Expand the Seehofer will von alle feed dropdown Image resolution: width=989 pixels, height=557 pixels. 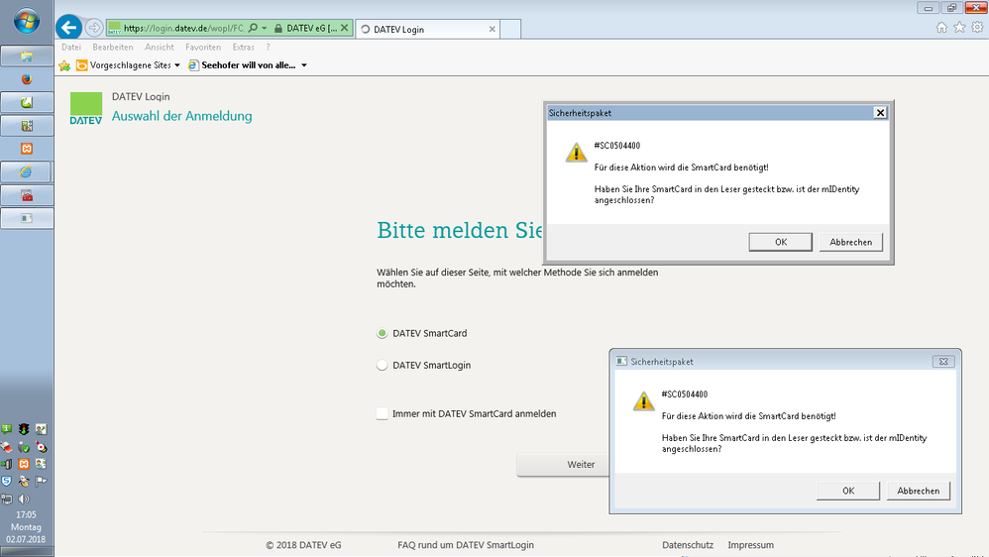click(304, 65)
